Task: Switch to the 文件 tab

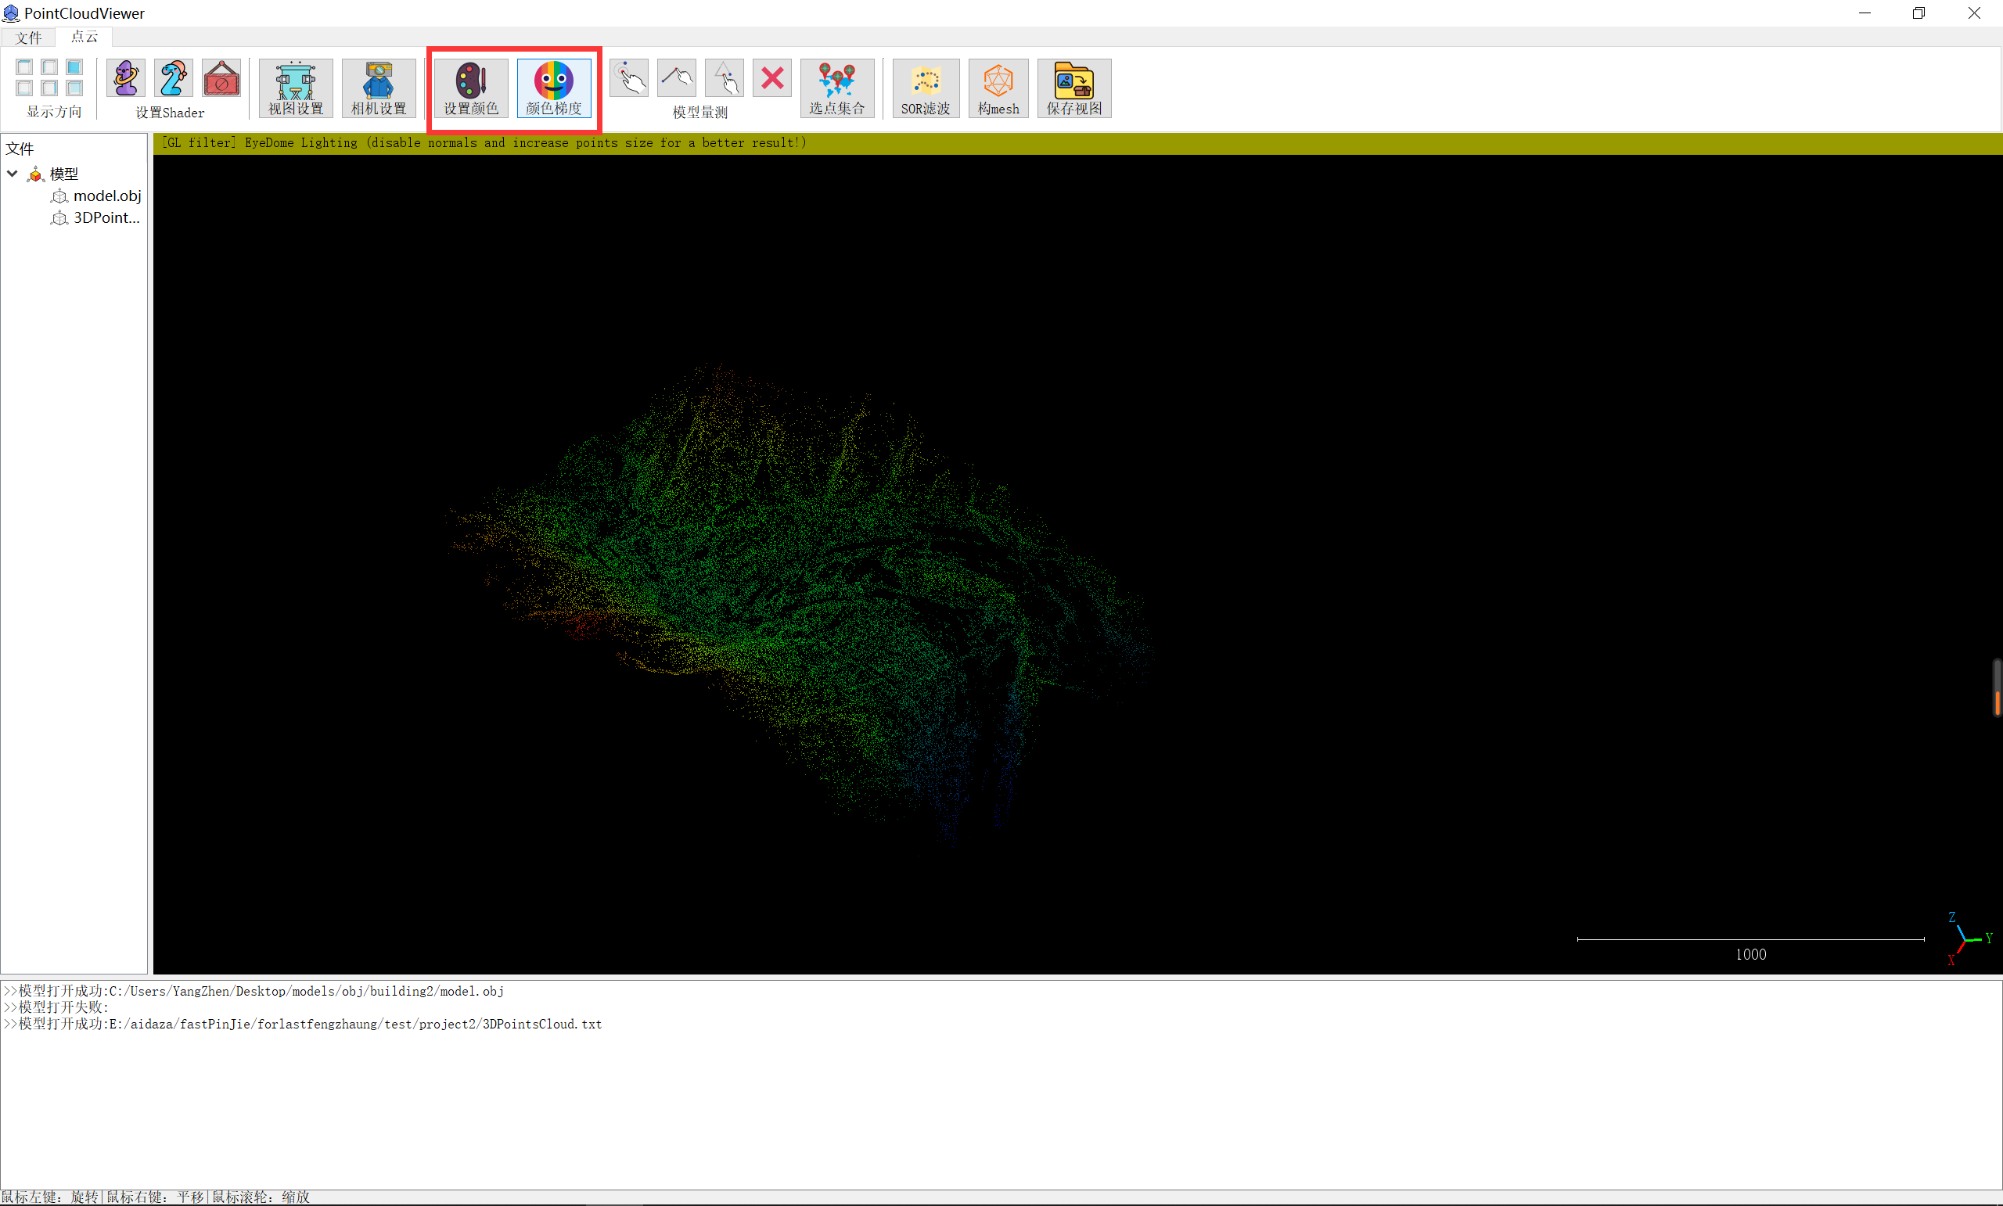Action: [29, 37]
